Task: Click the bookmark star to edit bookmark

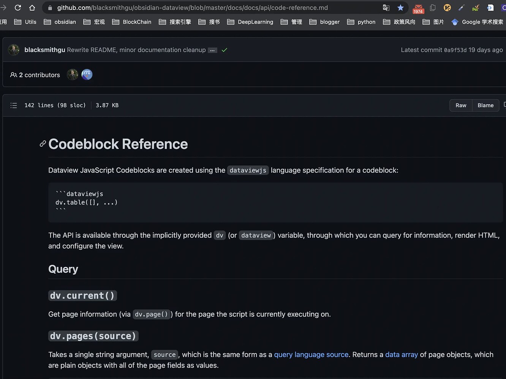Action: (400, 7)
